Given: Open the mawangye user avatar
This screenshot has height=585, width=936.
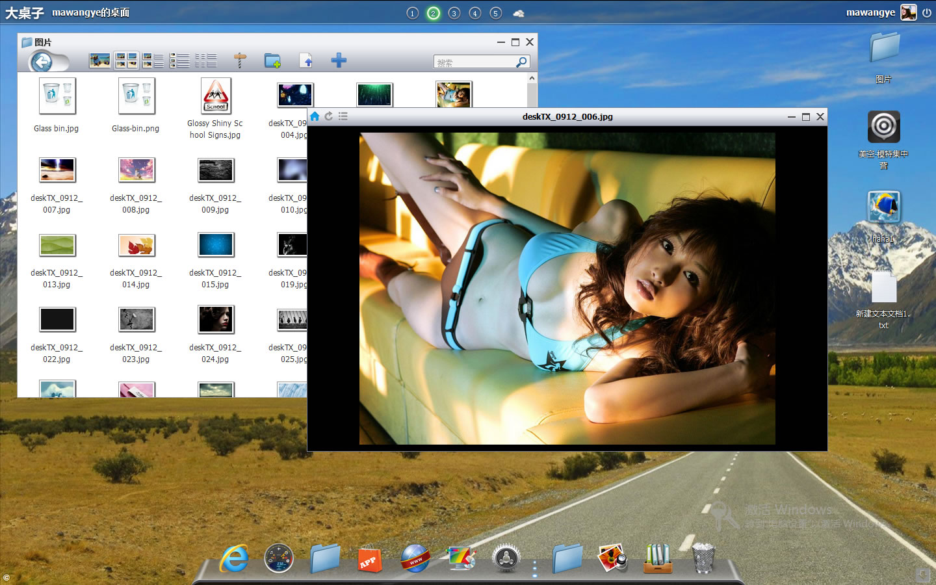Looking at the screenshot, I should pyautogui.click(x=909, y=12).
